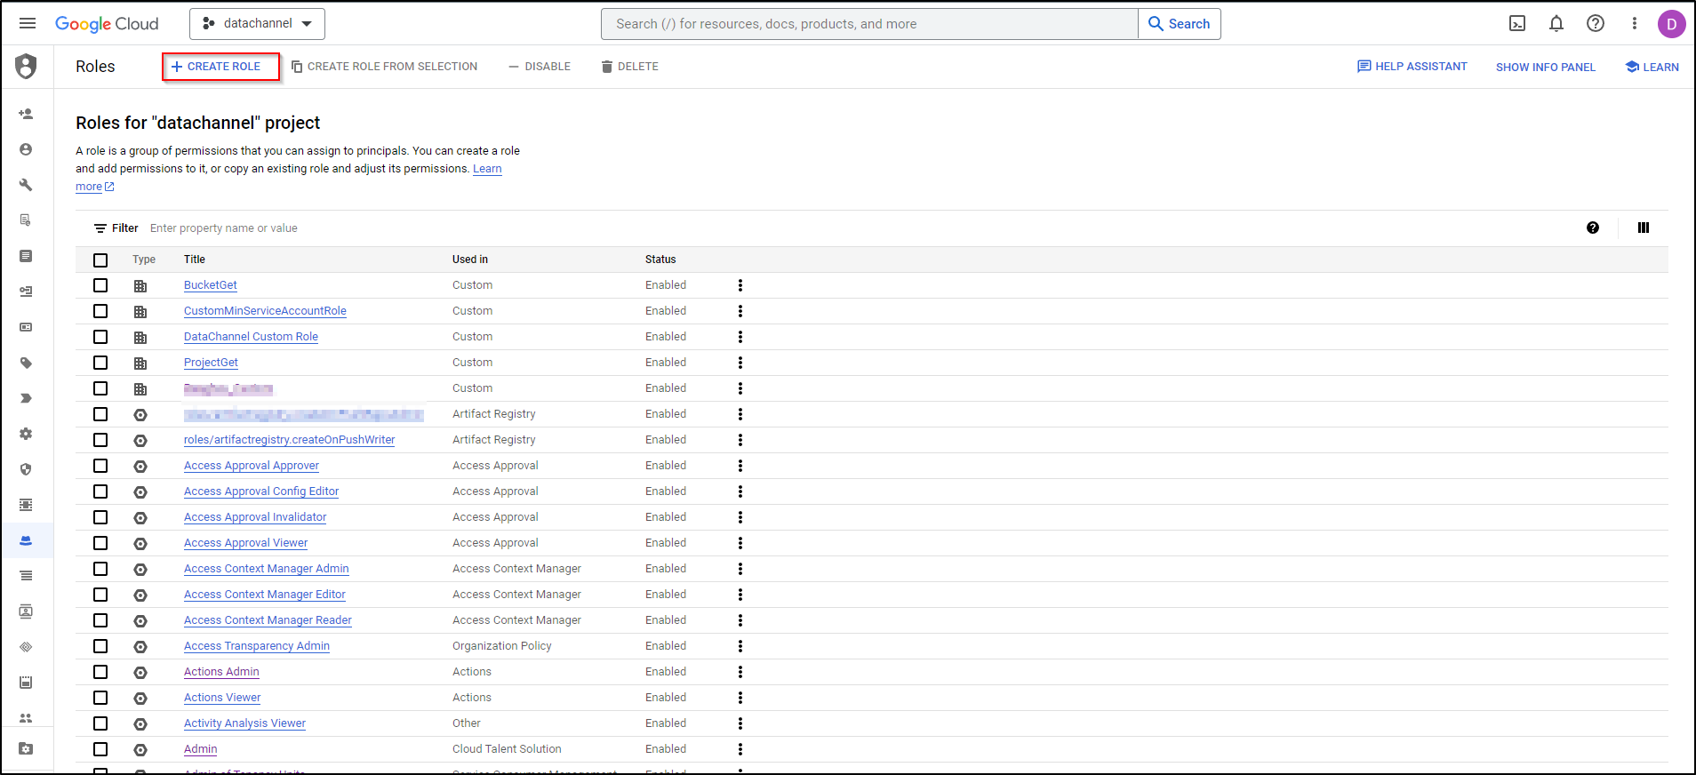Image resolution: width=1696 pixels, height=775 pixels.
Task: Open HELP ASSISTANT
Action: [x=1412, y=67]
